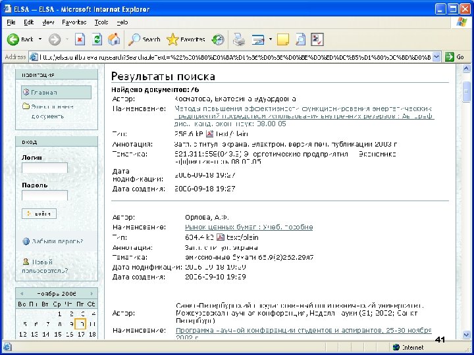Go to Home page icon
Screen dimensions: 474x355
coord(114,39)
